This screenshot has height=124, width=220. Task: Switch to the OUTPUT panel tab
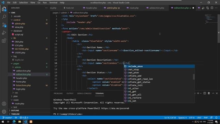click(70, 93)
